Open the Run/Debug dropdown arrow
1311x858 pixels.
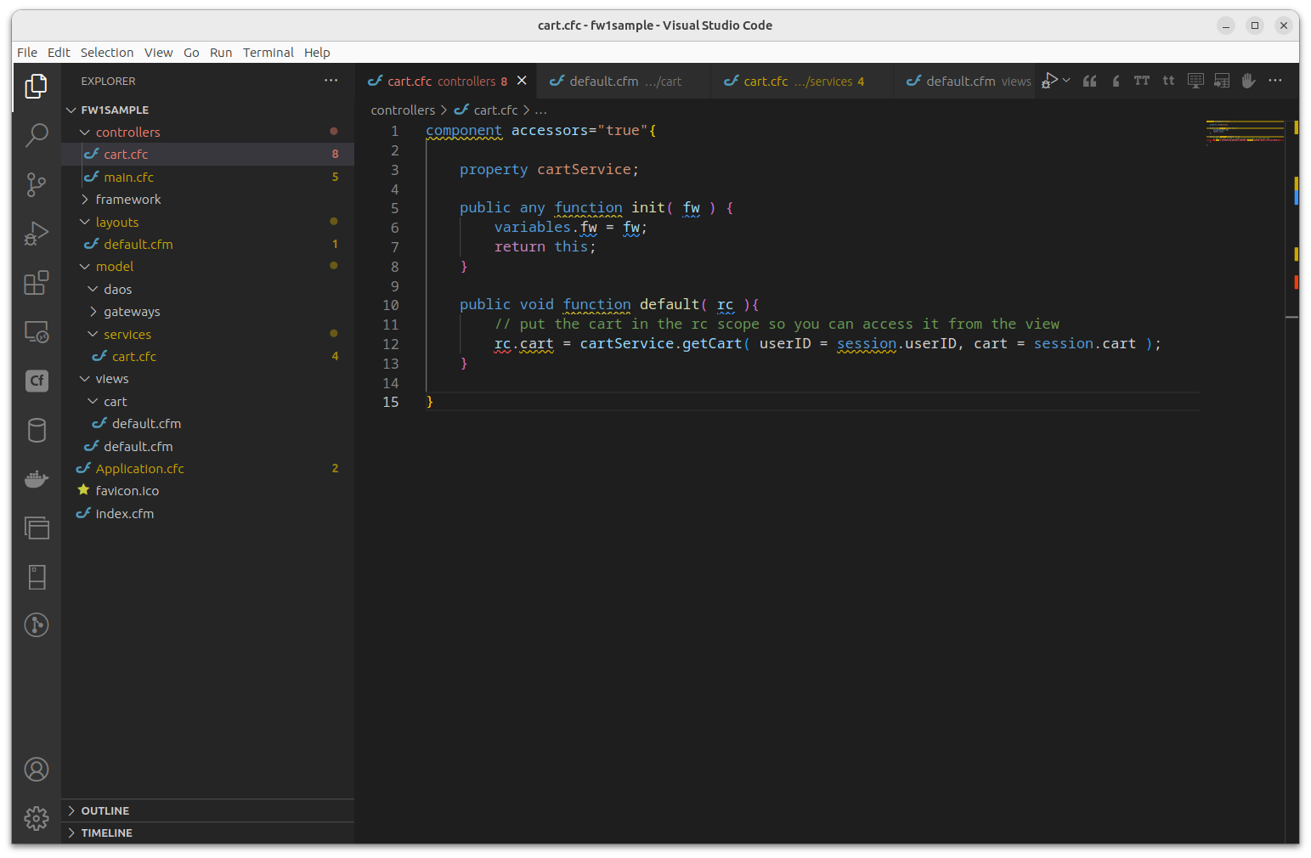[x=1066, y=81]
